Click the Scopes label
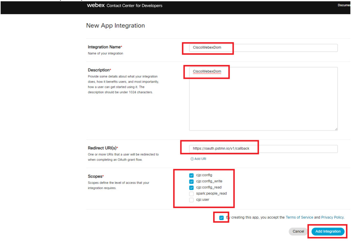 (x=96, y=176)
